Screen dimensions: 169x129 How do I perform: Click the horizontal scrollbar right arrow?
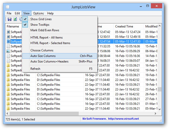(155, 113)
